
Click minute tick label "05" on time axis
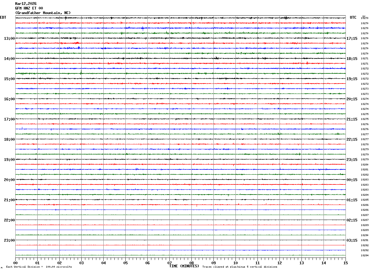click(125, 263)
